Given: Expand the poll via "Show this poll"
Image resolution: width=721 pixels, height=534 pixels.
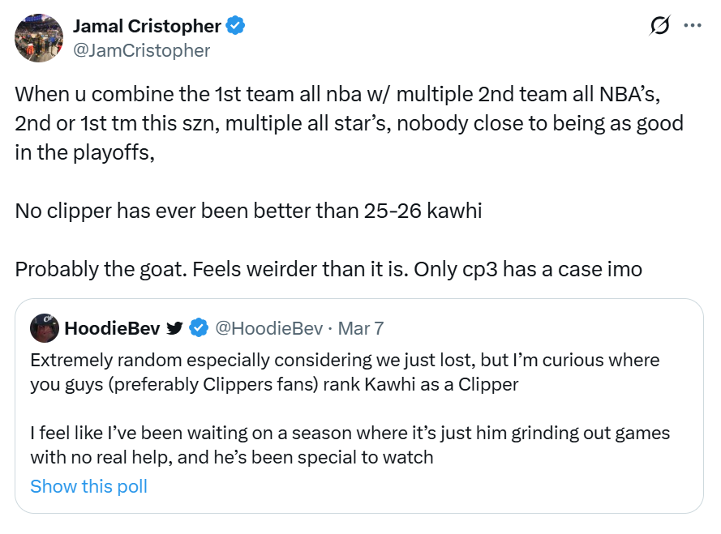Looking at the screenshot, I should coord(88,486).
